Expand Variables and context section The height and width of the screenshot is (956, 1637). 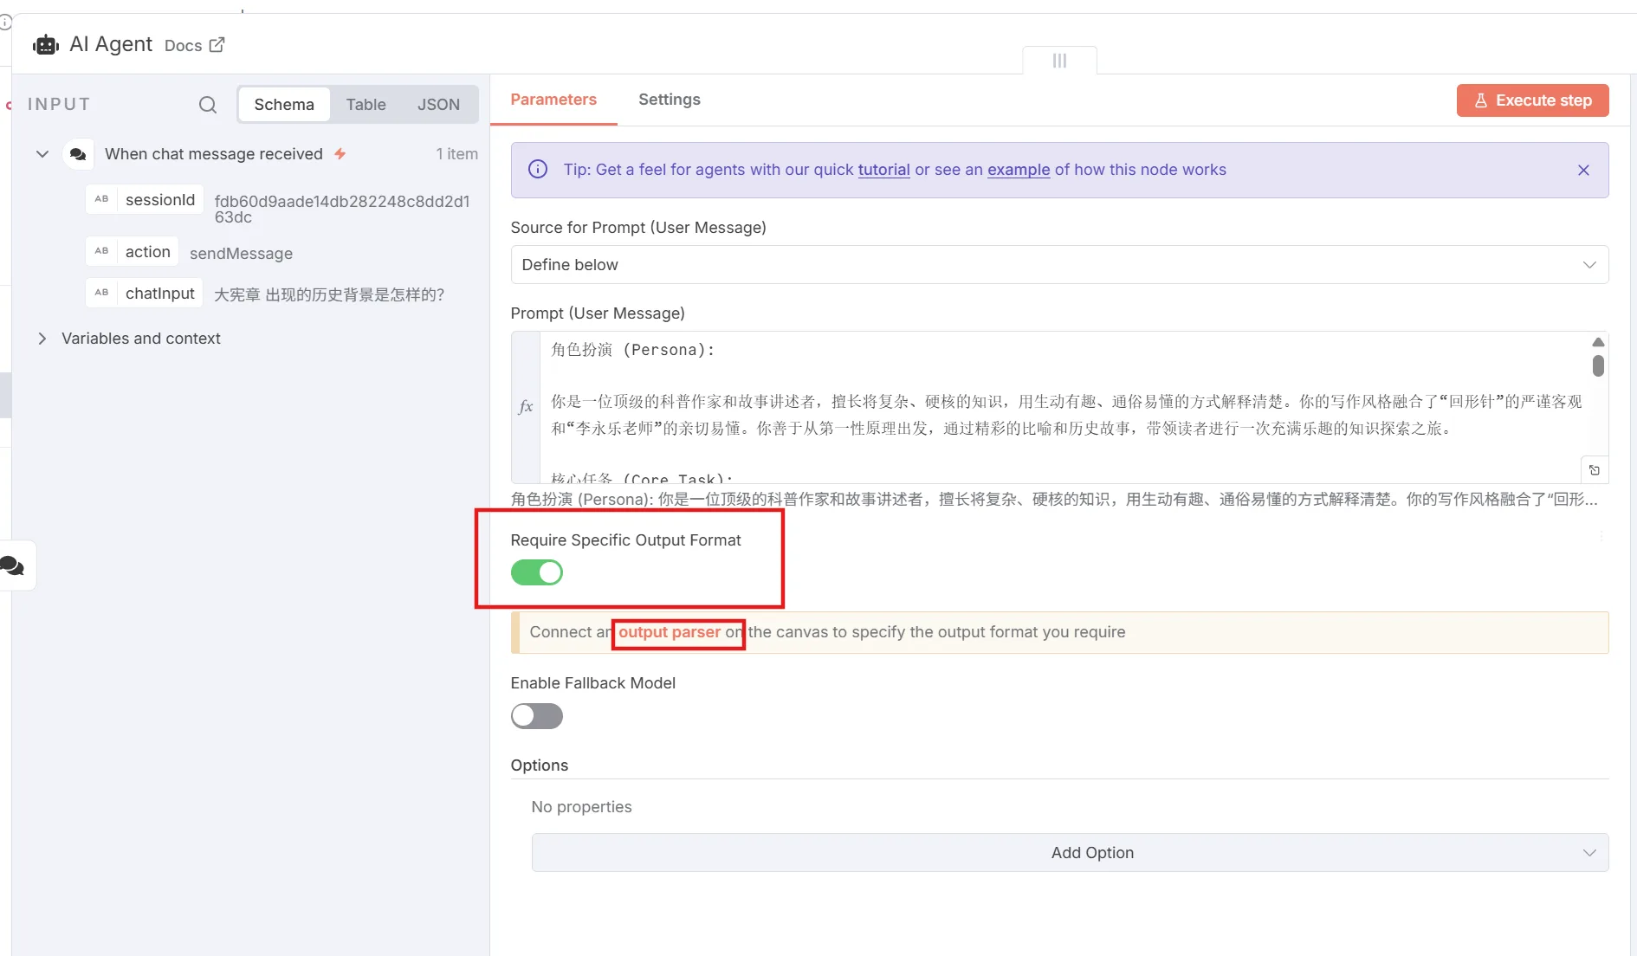coord(42,339)
